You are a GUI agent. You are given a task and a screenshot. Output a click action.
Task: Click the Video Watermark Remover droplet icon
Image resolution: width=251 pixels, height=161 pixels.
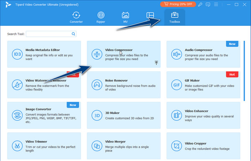[x=17, y=85]
